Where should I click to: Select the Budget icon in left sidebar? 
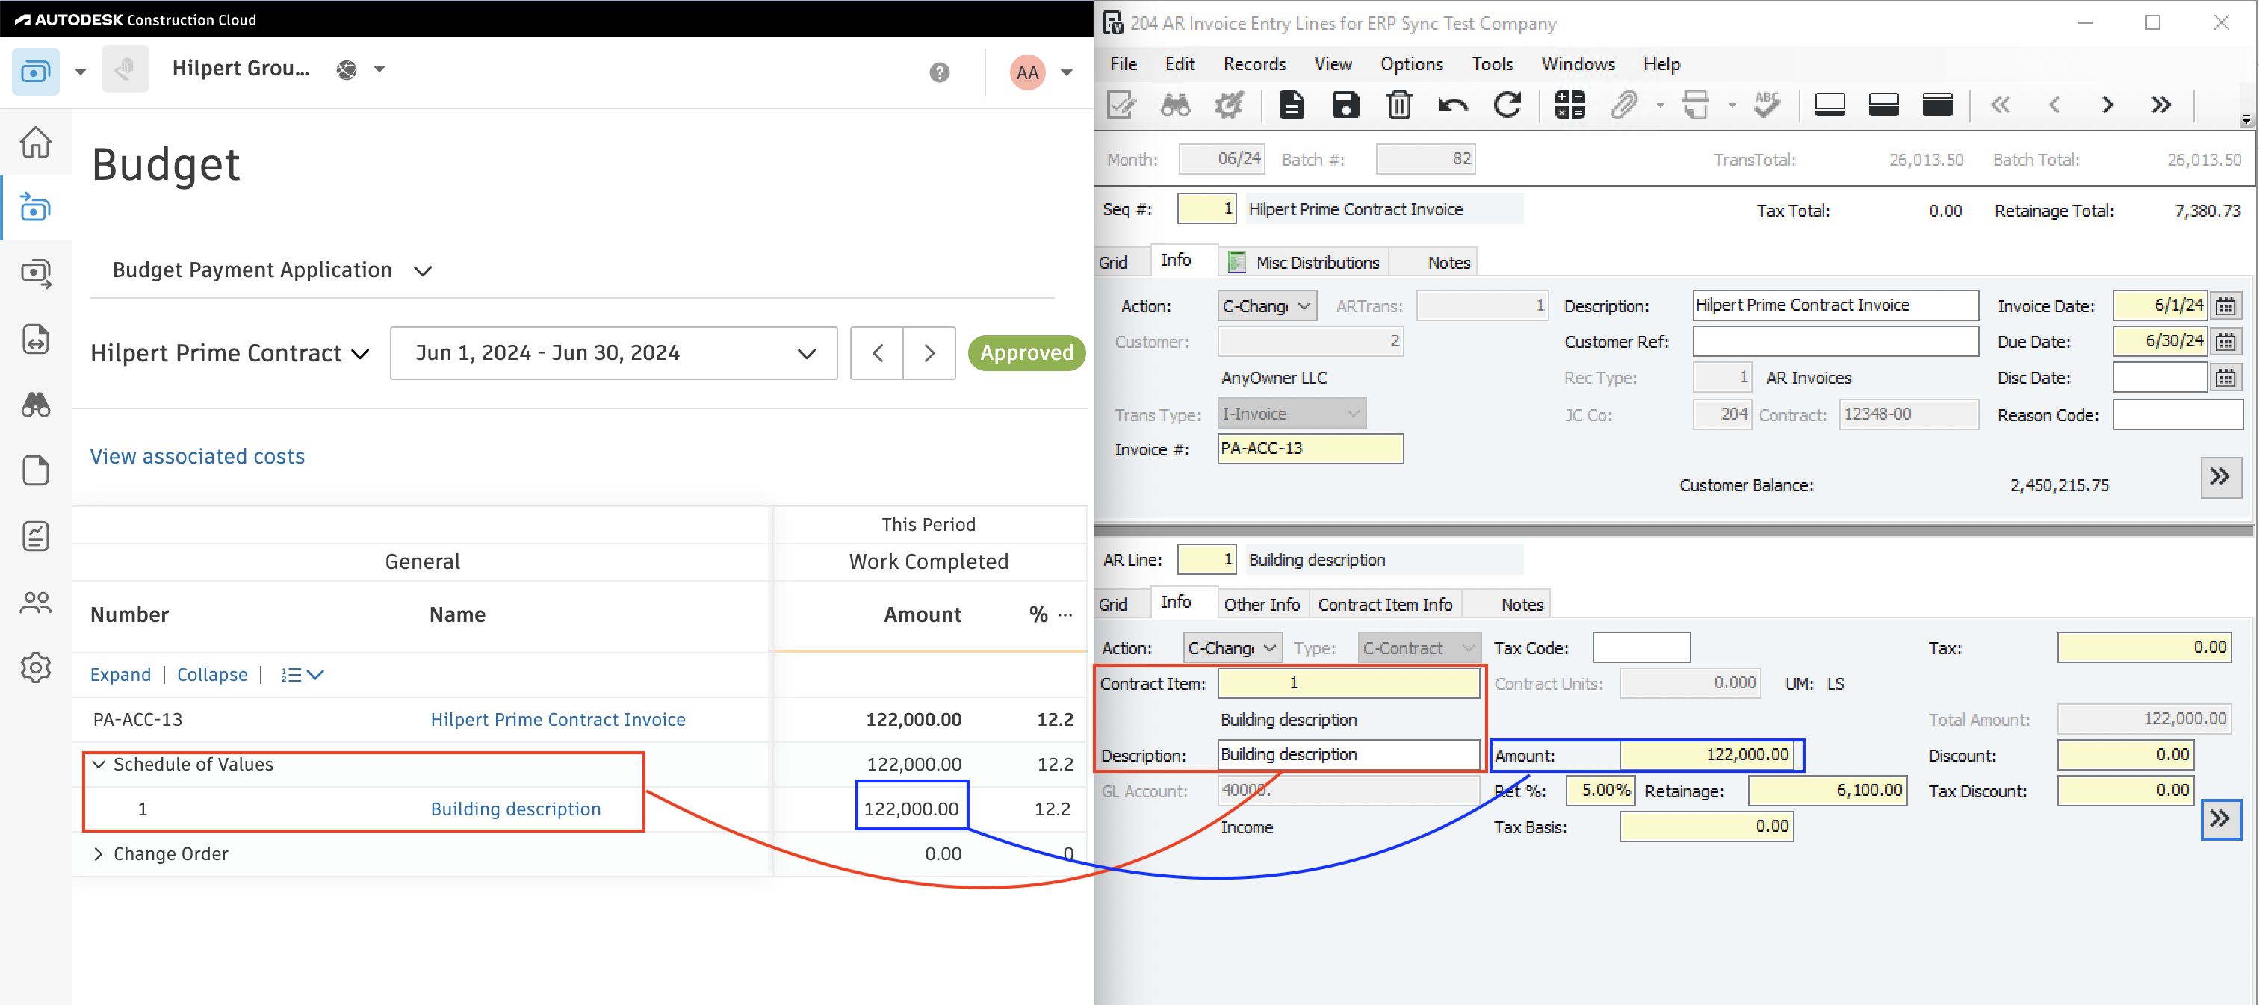pos(35,208)
